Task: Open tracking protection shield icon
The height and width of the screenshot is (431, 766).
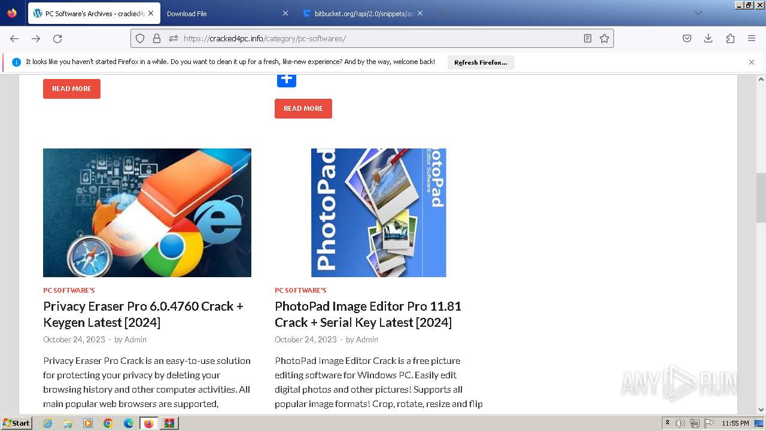Action: (x=140, y=38)
